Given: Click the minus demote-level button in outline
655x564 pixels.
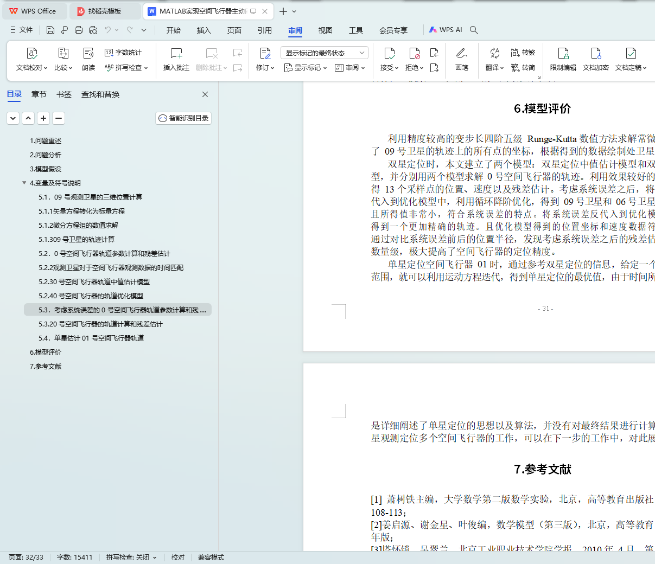Looking at the screenshot, I should click(59, 118).
